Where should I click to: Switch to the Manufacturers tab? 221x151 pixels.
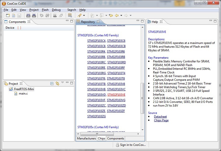coord(86,139)
